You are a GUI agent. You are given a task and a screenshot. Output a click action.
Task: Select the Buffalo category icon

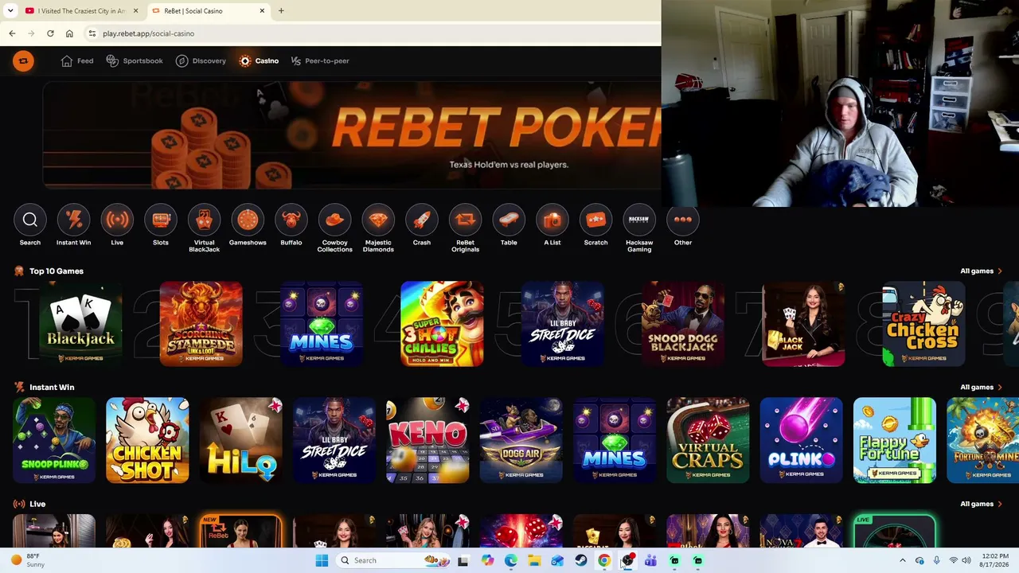click(x=291, y=220)
